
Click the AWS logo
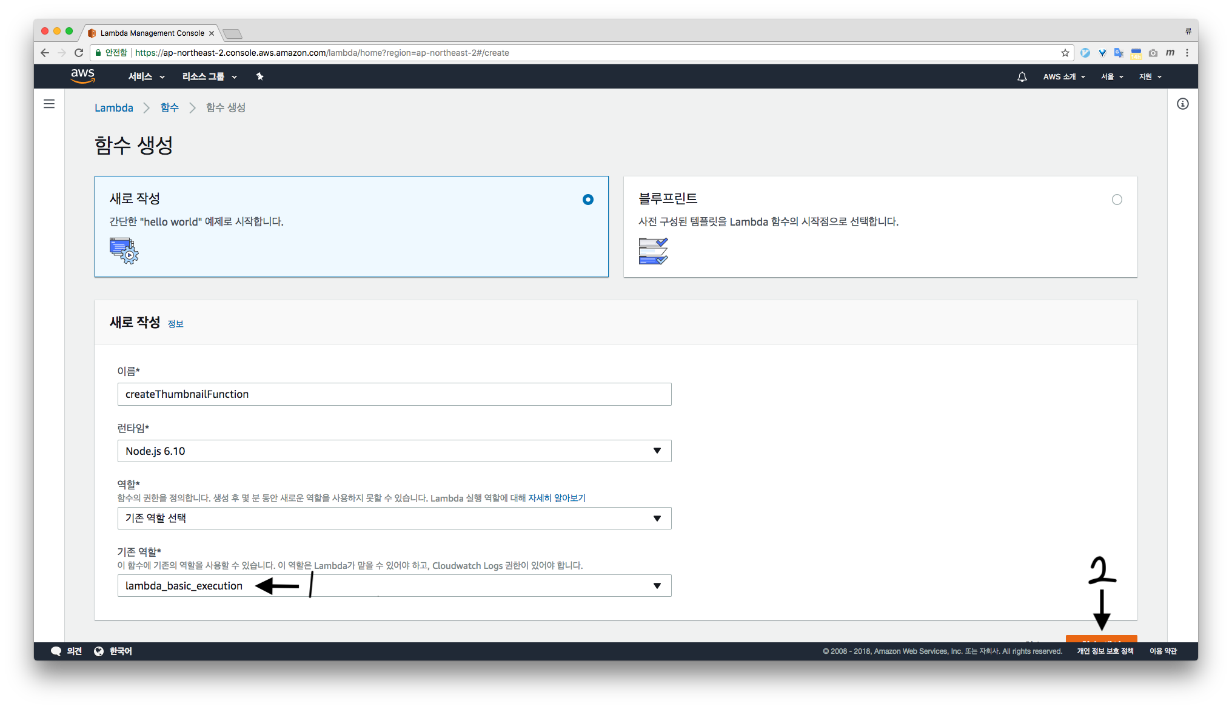coord(82,76)
